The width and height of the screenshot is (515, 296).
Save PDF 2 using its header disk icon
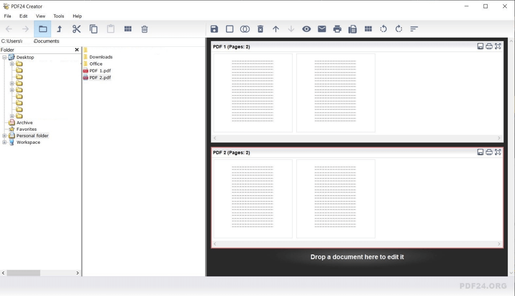point(480,152)
